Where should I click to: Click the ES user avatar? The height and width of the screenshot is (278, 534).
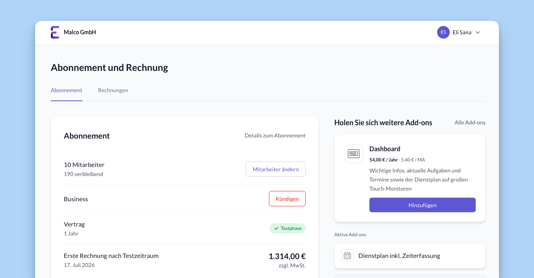point(443,32)
